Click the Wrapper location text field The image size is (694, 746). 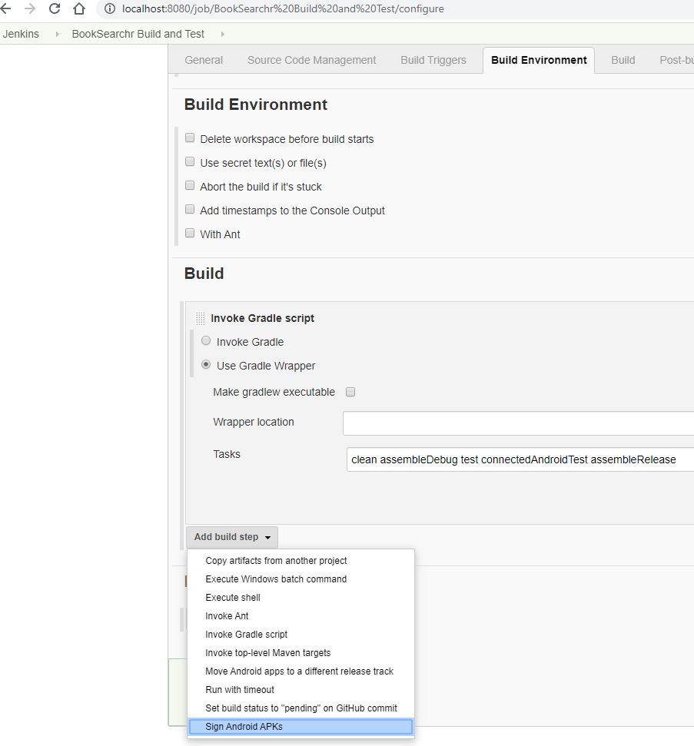tap(518, 423)
